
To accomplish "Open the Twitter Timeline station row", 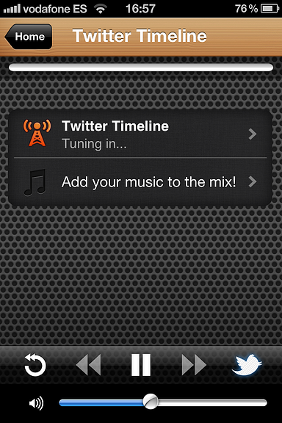I will coord(140,134).
